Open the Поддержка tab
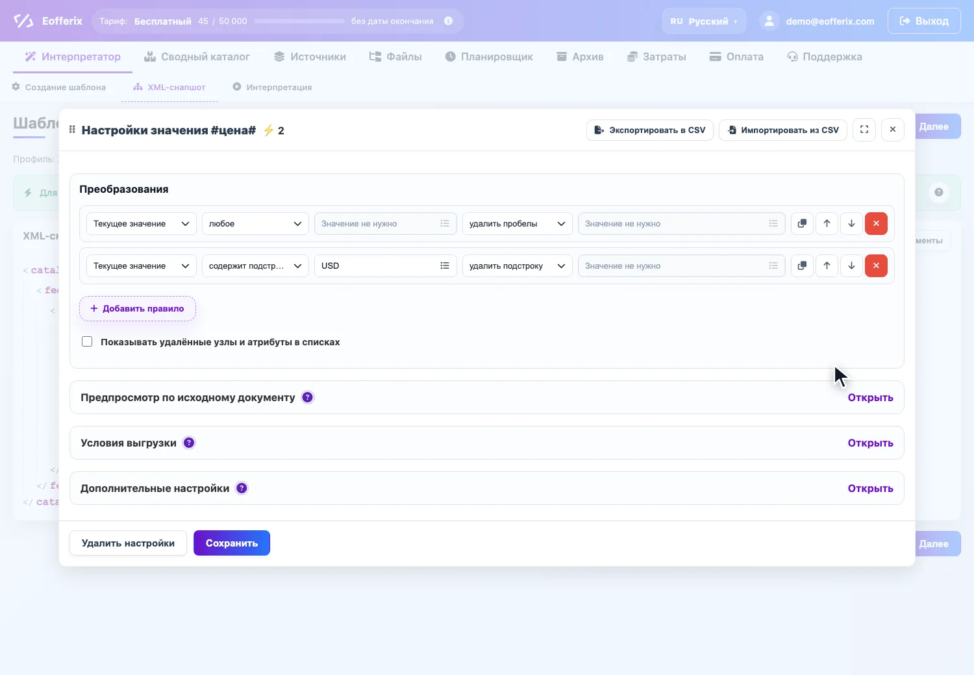This screenshot has width=974, height=675. 824,56
